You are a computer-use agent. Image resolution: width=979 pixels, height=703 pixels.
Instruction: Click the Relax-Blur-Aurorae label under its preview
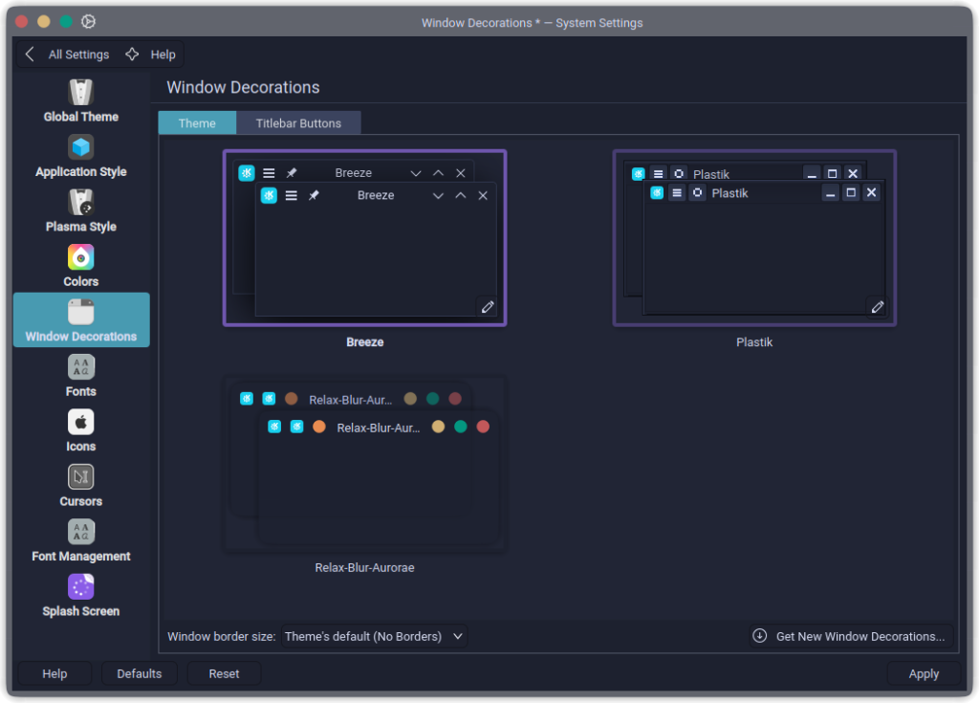364,567
